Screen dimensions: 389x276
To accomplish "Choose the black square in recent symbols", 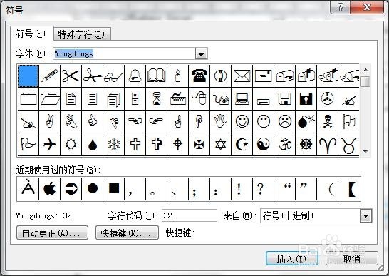I will 113,189.
